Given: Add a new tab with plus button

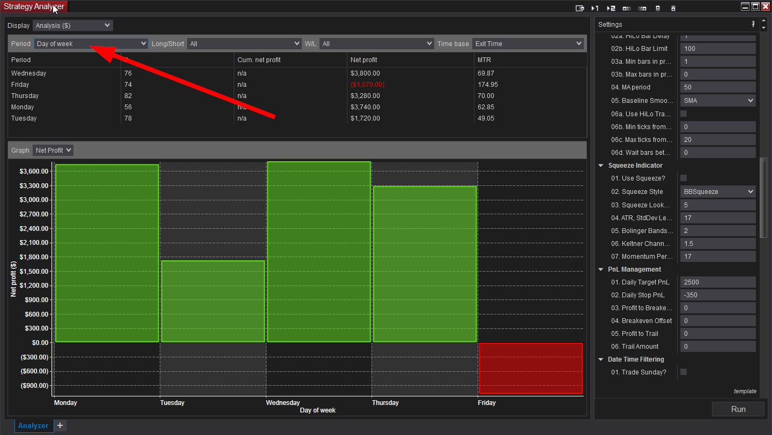Looking at the screenshot, I should [60, 426].
